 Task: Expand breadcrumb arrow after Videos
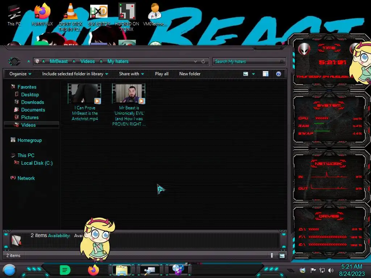[x=101, y=62]
